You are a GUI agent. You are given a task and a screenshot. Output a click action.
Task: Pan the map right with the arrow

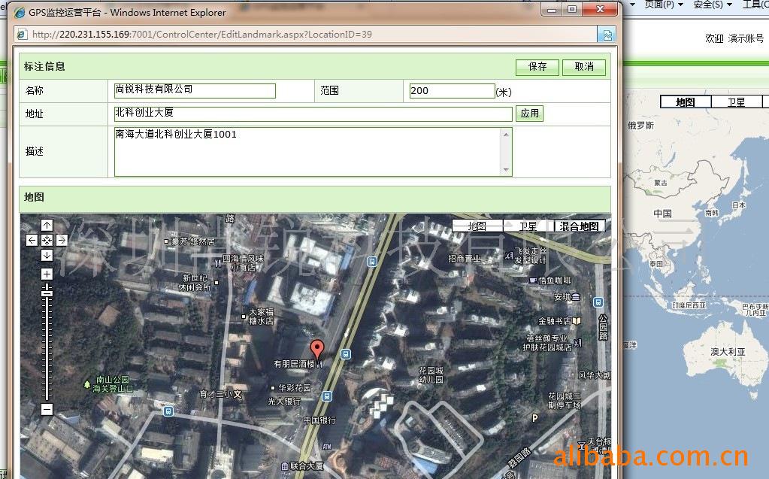pyautogui.click(x=62, y=240)
